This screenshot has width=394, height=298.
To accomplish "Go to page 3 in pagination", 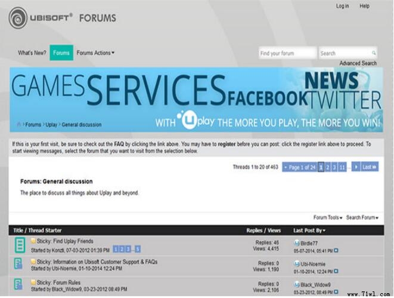I will [x=334, y=167].
